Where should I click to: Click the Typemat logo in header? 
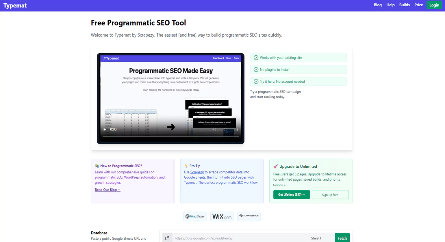15,5
